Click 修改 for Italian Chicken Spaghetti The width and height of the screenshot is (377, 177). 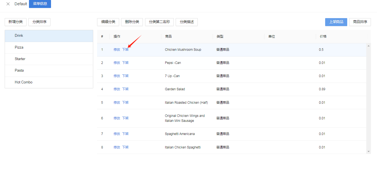pos(117,147)
